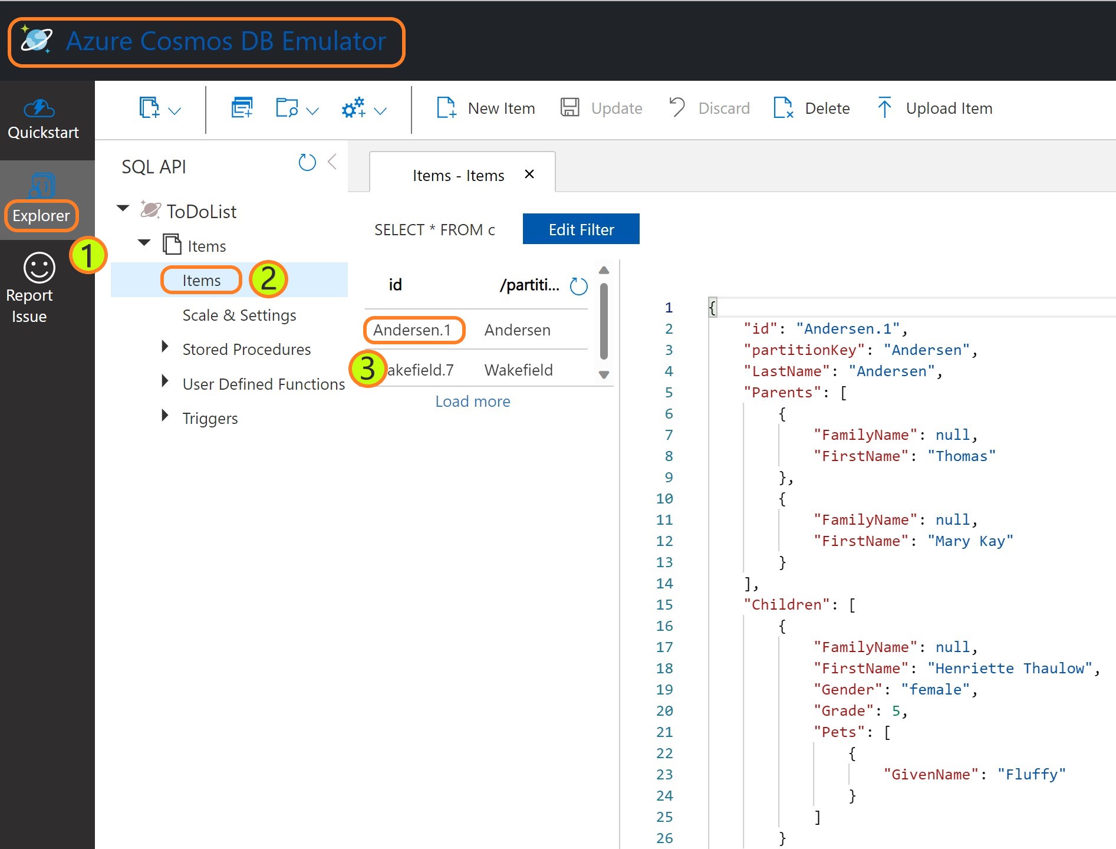Click the document list scrollbar thumb

click(x=604, y=321)
